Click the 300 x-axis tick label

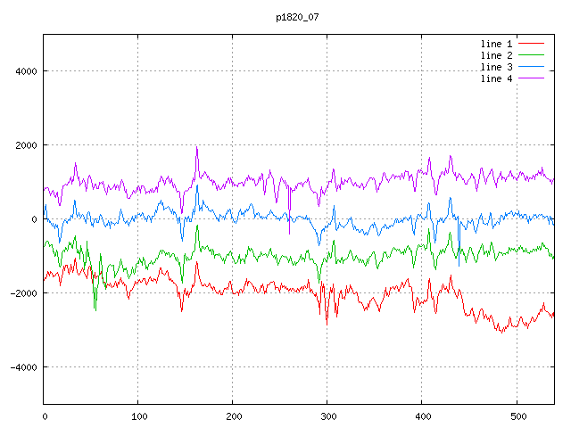[327, 416]
